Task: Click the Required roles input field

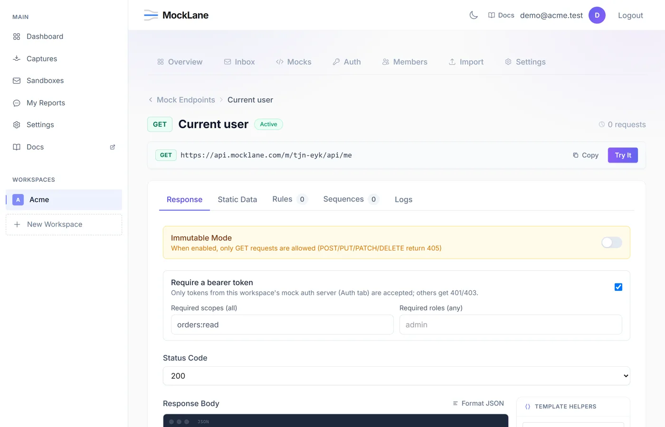Action: [x=511, y=325]
